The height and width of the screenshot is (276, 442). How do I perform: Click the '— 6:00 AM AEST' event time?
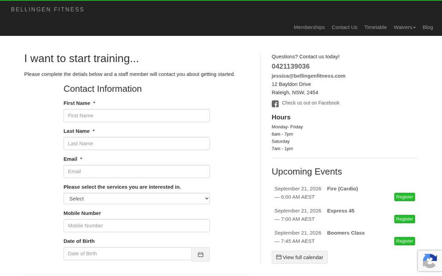tap(294, 197)
